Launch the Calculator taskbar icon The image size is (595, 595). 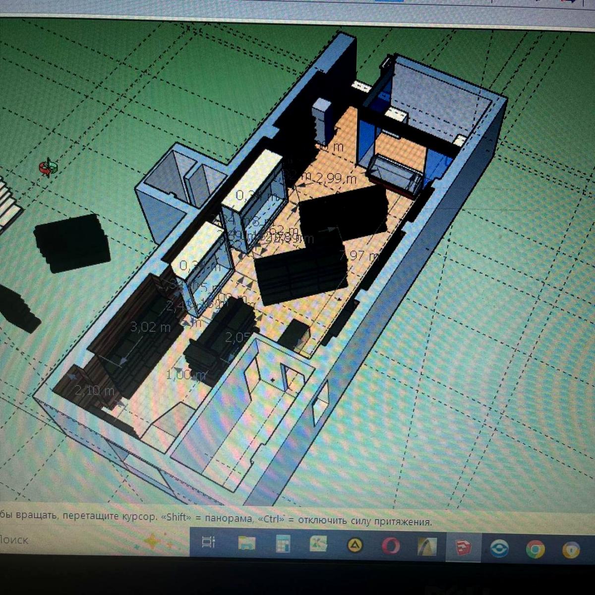tap(284, 545)
